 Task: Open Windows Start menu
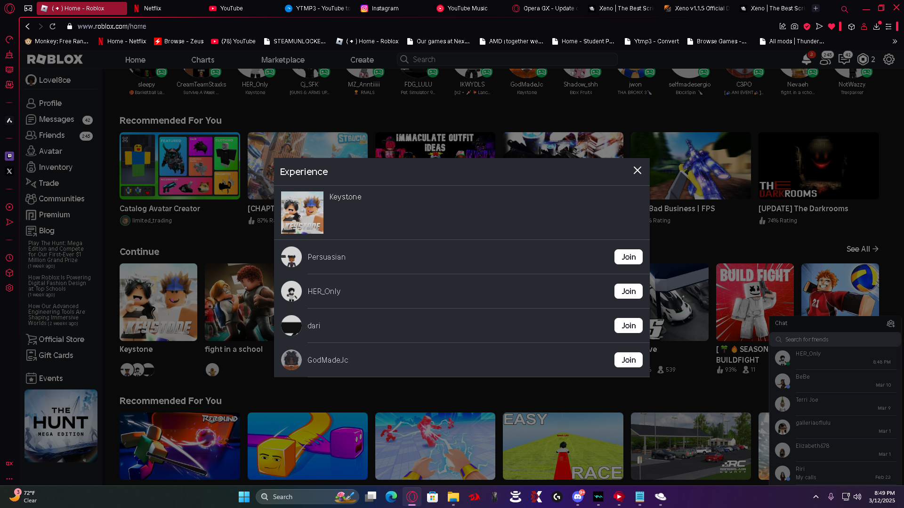click(244, 497)
